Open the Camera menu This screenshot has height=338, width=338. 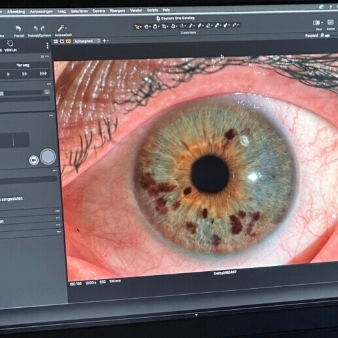pos(99,10)
